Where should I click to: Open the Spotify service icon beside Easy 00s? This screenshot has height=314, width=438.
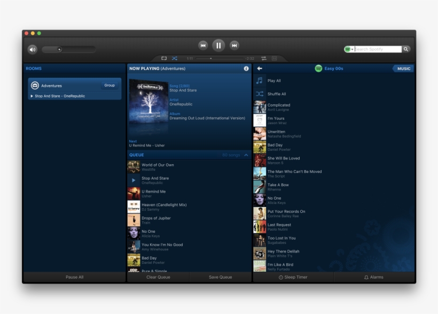pos(319,68)
